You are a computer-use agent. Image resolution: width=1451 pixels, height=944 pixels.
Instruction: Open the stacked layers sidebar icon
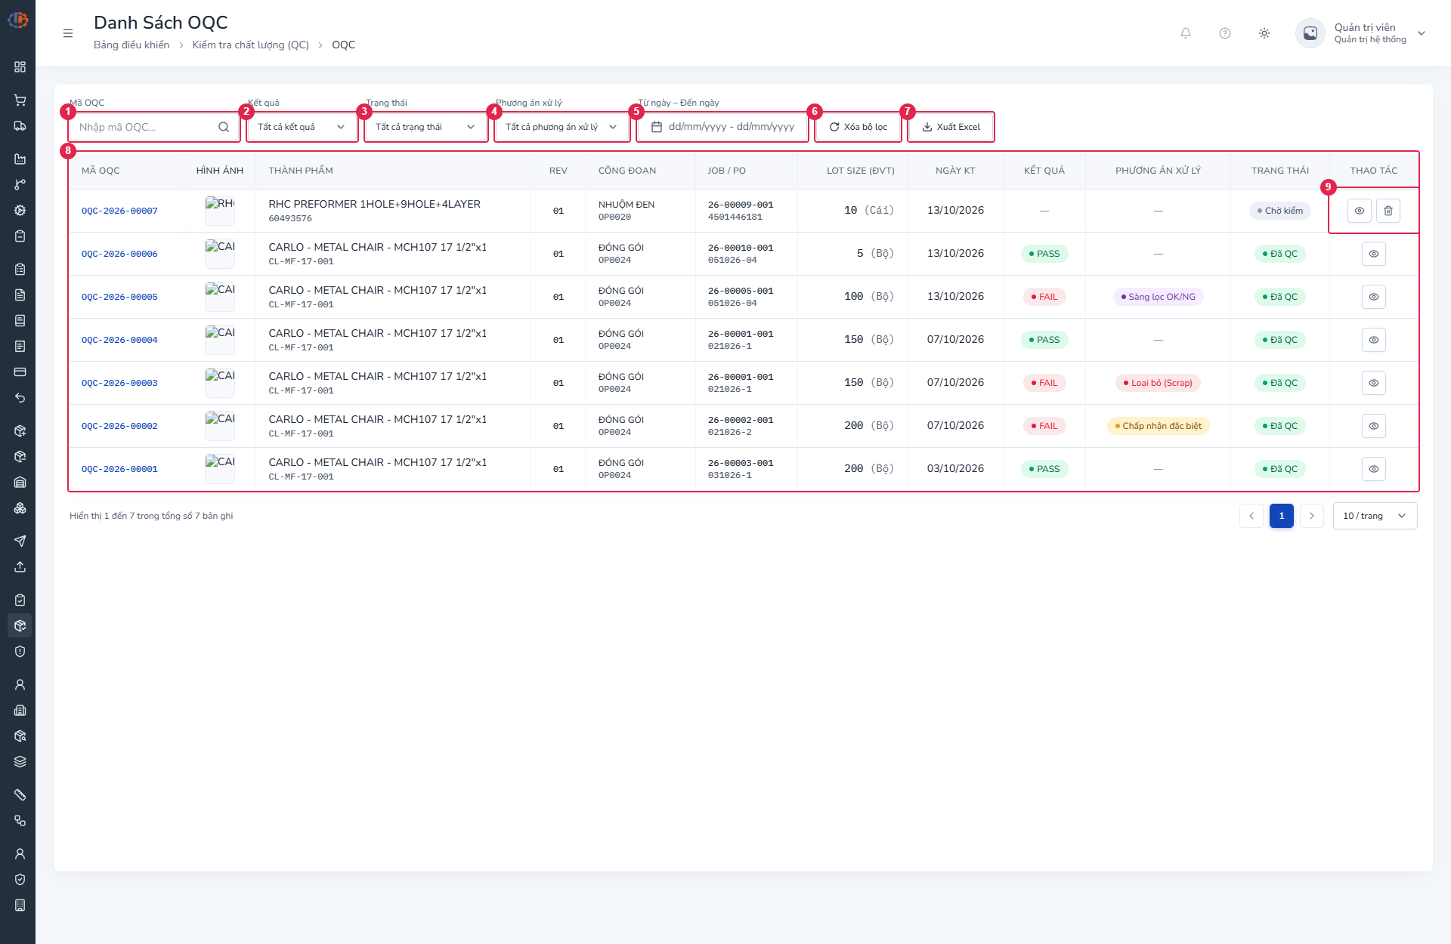coord(20,762)
